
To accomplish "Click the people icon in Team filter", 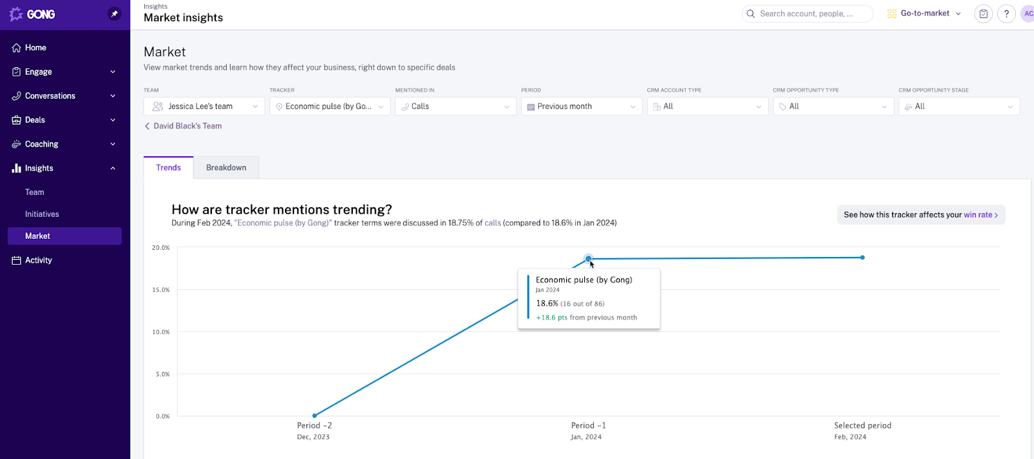I will point(158,107).
